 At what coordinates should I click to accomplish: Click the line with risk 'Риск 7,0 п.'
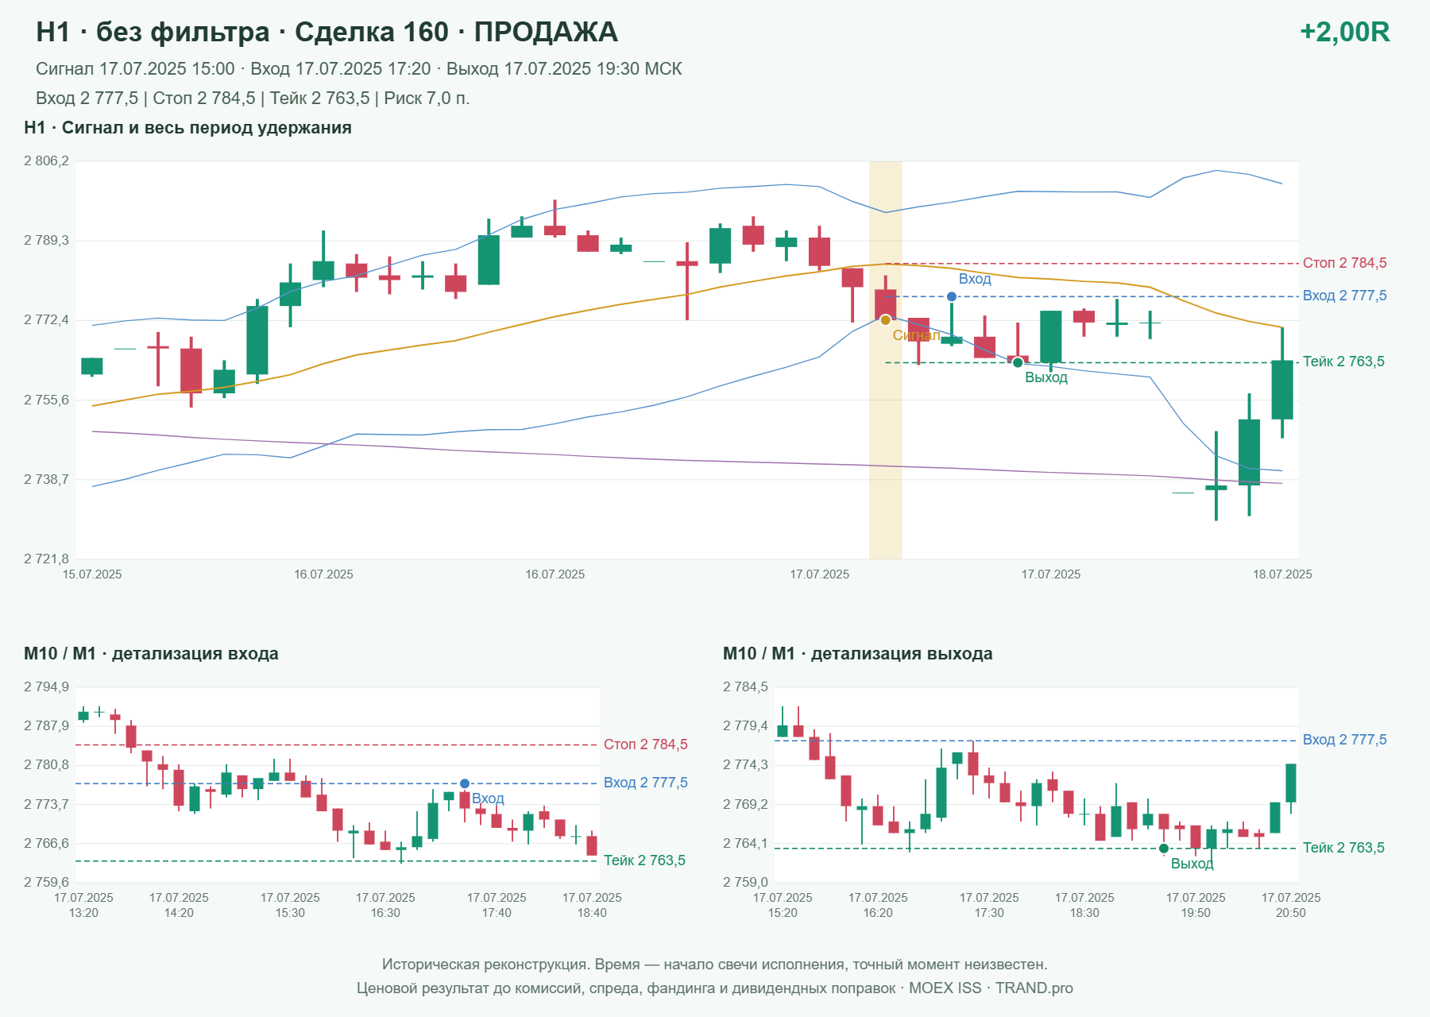coord(253,99)
